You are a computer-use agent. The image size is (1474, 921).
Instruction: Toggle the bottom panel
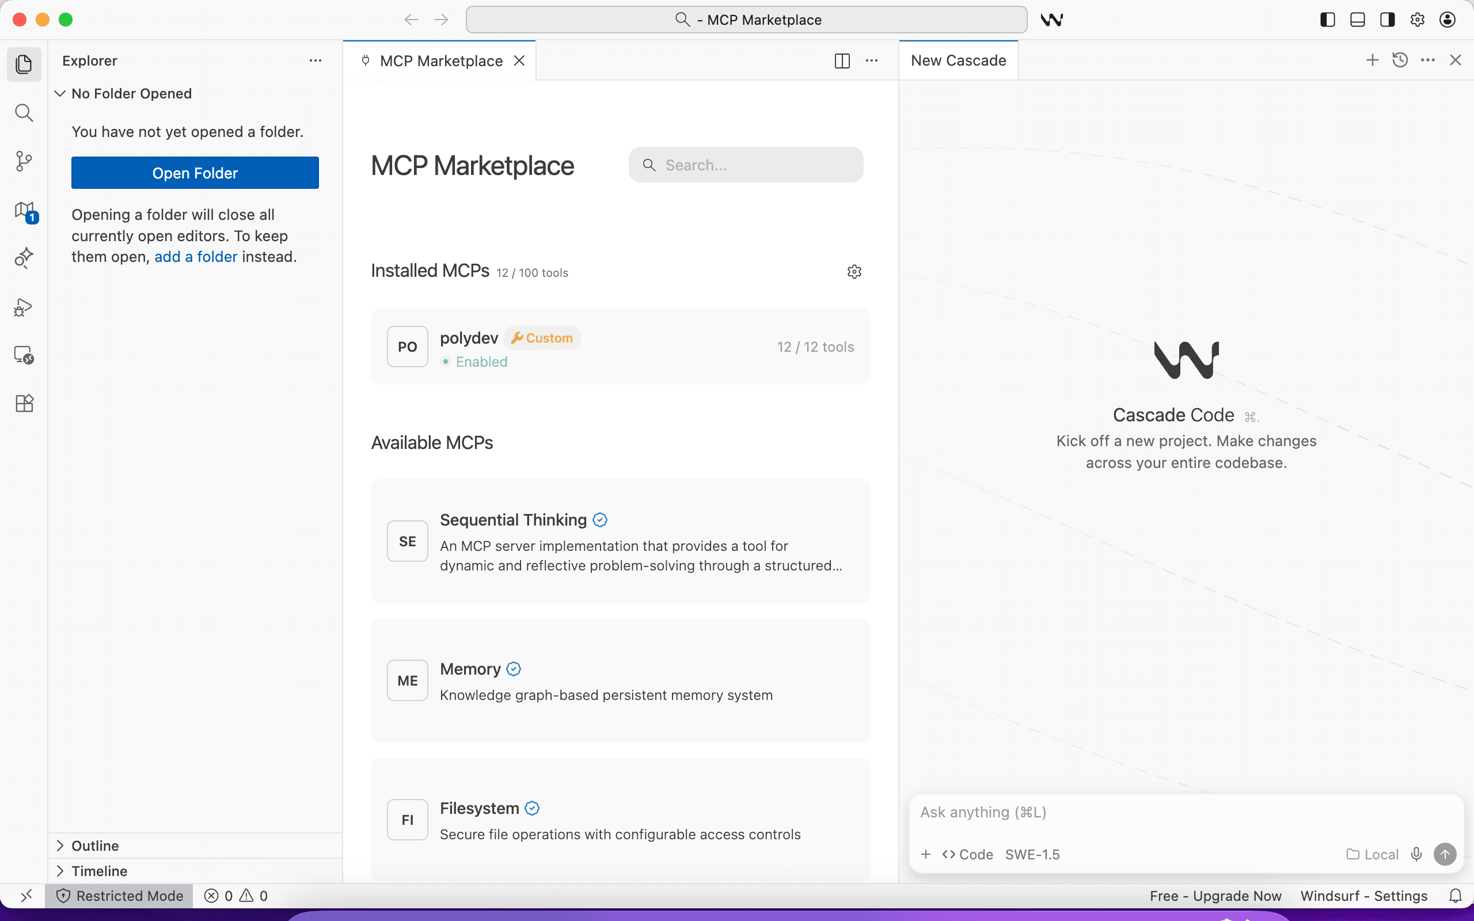pos(1357,20)
